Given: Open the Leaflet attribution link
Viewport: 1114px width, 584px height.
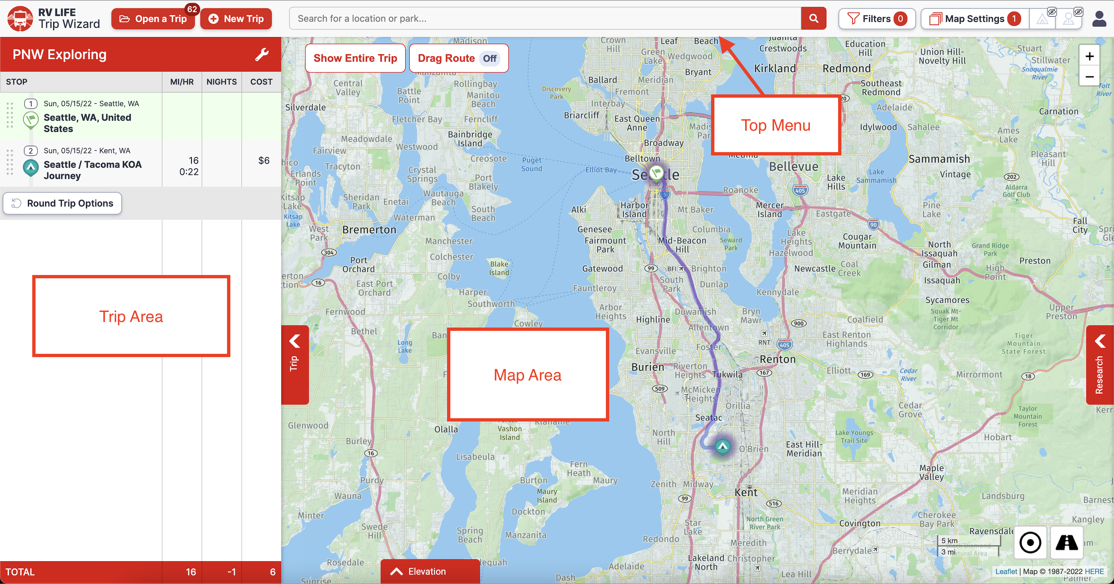Looking at the screenshot, I should 1006,571.
